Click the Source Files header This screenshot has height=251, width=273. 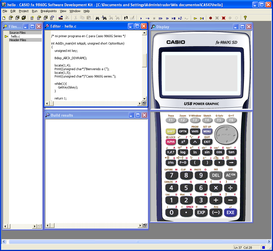25,33
